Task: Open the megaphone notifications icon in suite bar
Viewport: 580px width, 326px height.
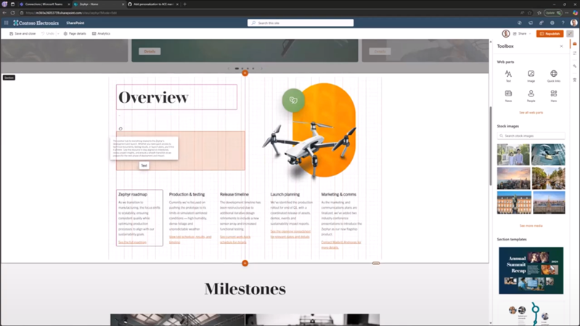Action: pyautogui.click(x=531, y=23)
